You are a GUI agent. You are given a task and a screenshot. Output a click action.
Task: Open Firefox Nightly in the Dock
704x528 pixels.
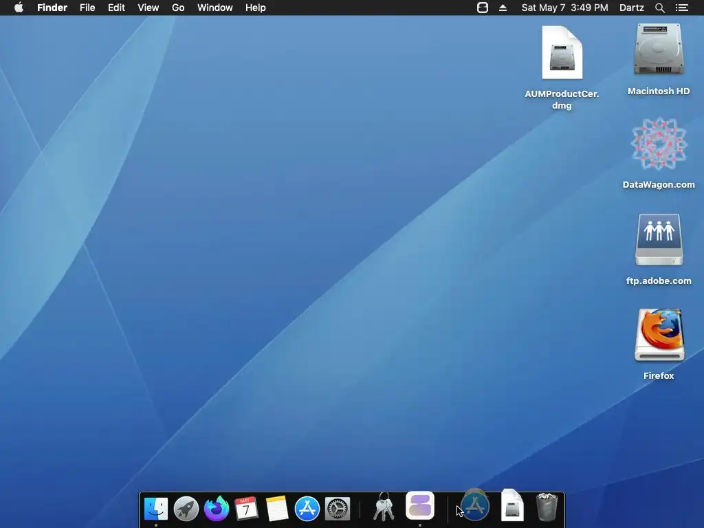(217, 509)
